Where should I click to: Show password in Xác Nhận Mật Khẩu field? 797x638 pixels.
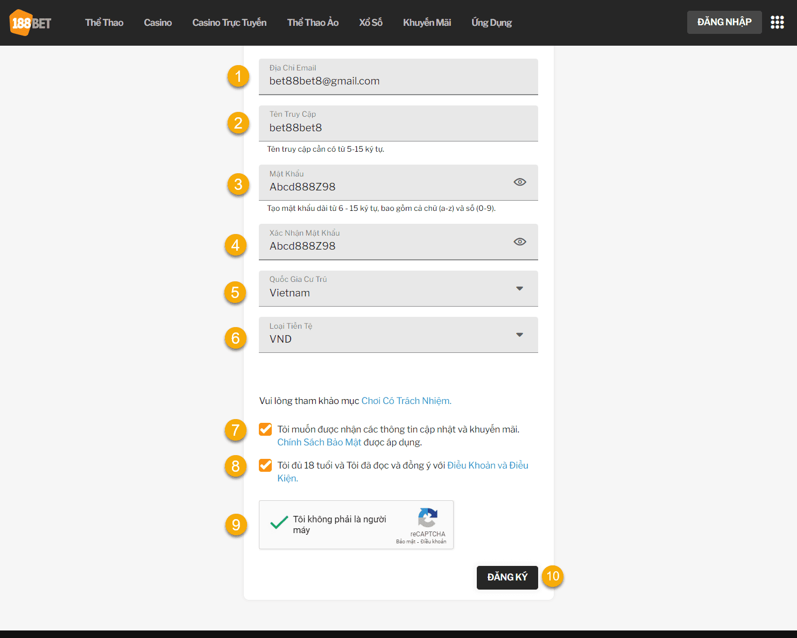click(520, 242)
